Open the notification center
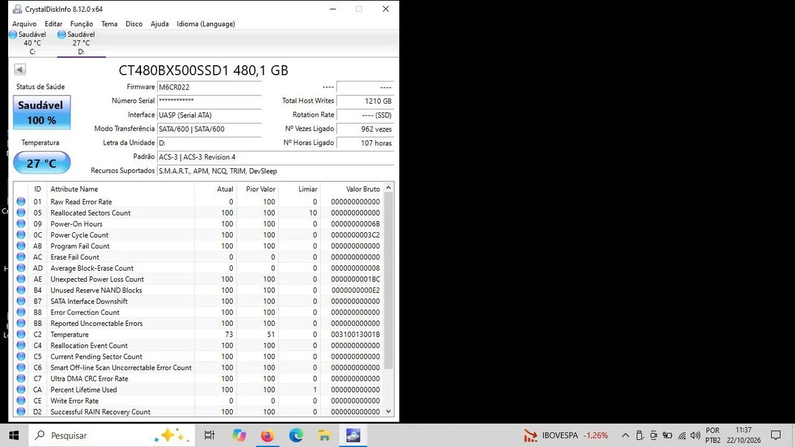 pyautogui.click(x=775, y=435)
